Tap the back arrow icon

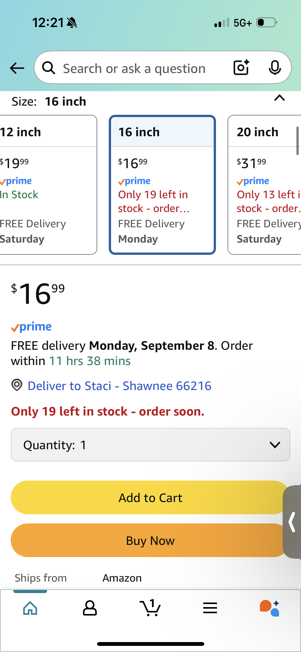(17, 68)
